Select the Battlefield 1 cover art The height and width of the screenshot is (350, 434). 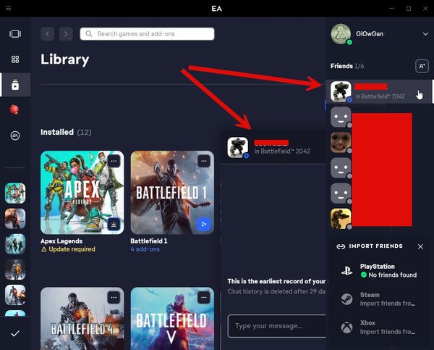pos(172,193)
